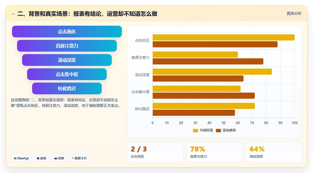
Task: Click the 点击热区 axis label in chart
Action: pyautogui.click(x=142, y=41)
